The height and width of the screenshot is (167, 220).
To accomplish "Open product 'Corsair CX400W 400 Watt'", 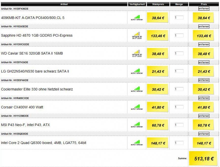I will pos(22,107).
